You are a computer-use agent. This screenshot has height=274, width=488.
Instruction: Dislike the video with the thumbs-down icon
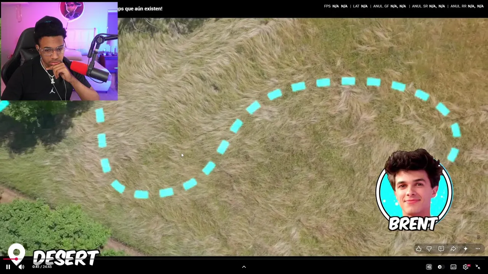coord(429,249)
